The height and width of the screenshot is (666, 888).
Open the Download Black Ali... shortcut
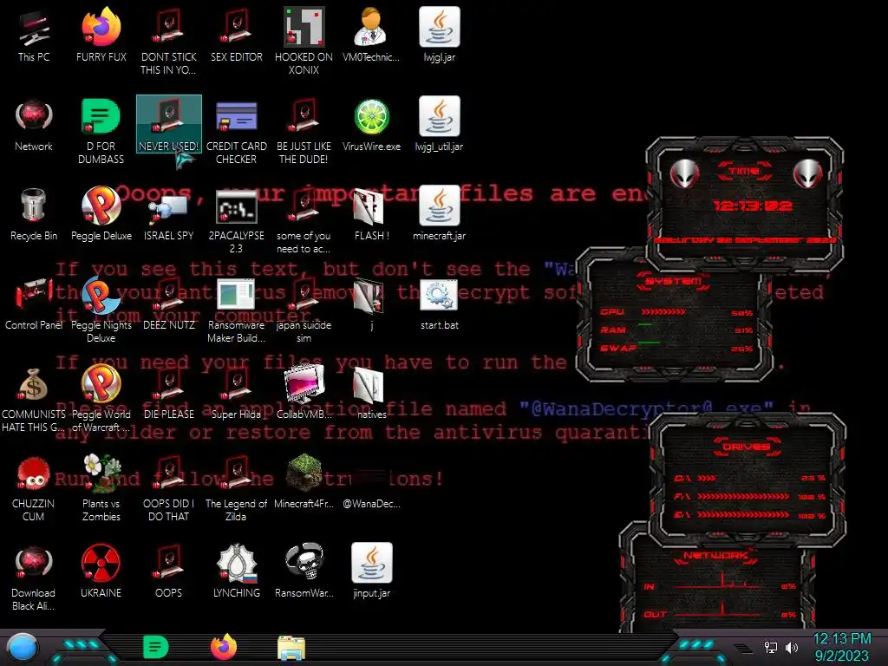point(34,578)
